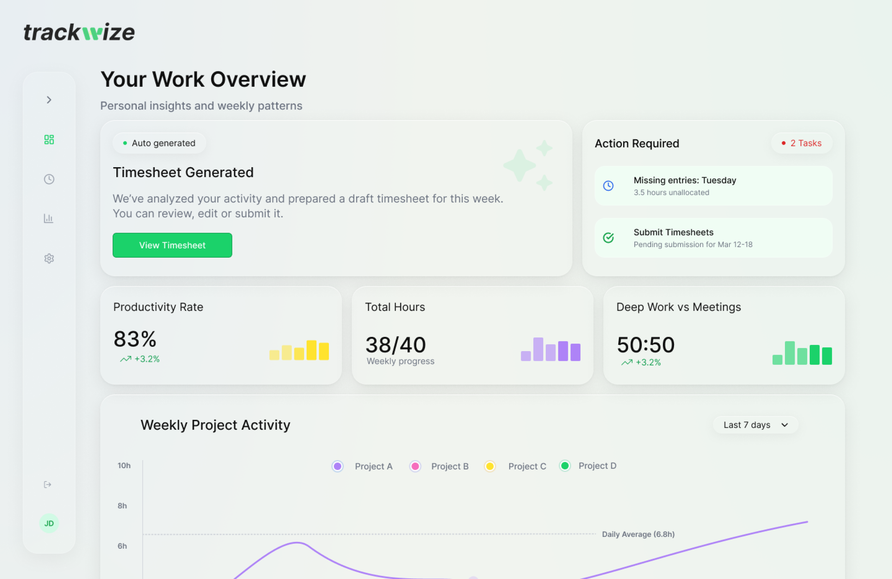Open the JD user avatar

point(49,523)
